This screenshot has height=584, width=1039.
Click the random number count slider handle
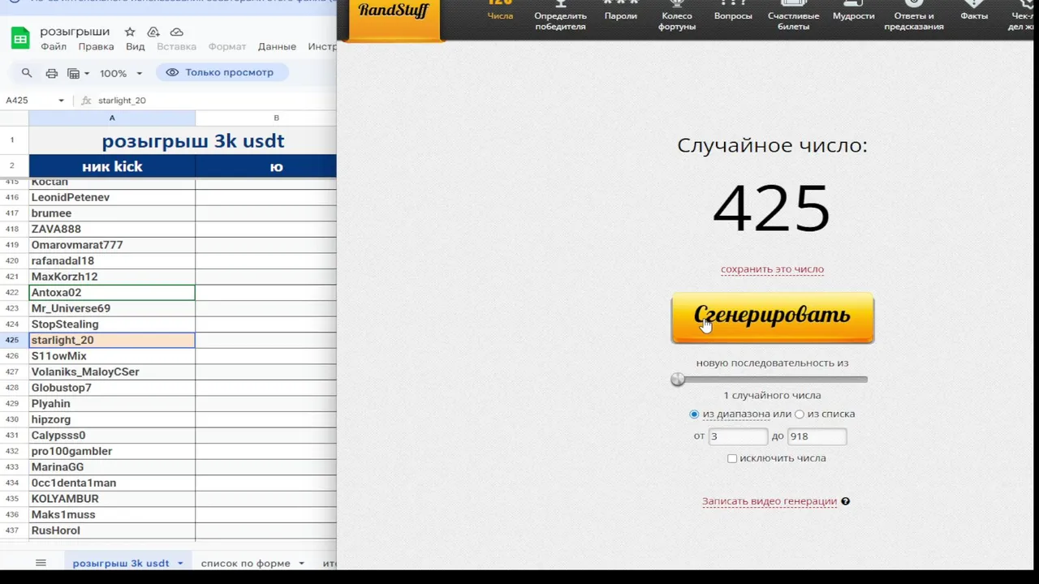678,380
